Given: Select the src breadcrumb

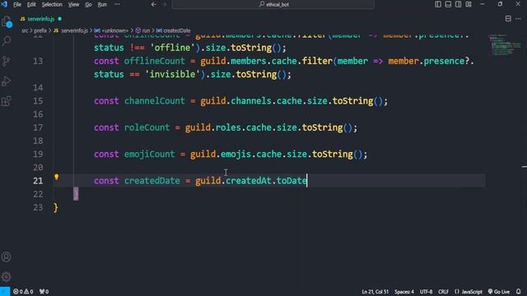Looking at the screenshot, I should click(x=25, y=30).
